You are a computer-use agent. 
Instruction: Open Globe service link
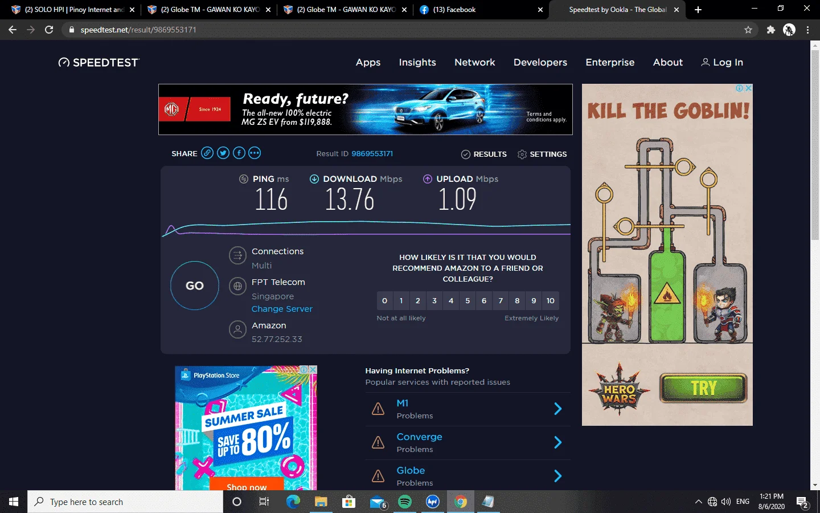click(411, 470)
